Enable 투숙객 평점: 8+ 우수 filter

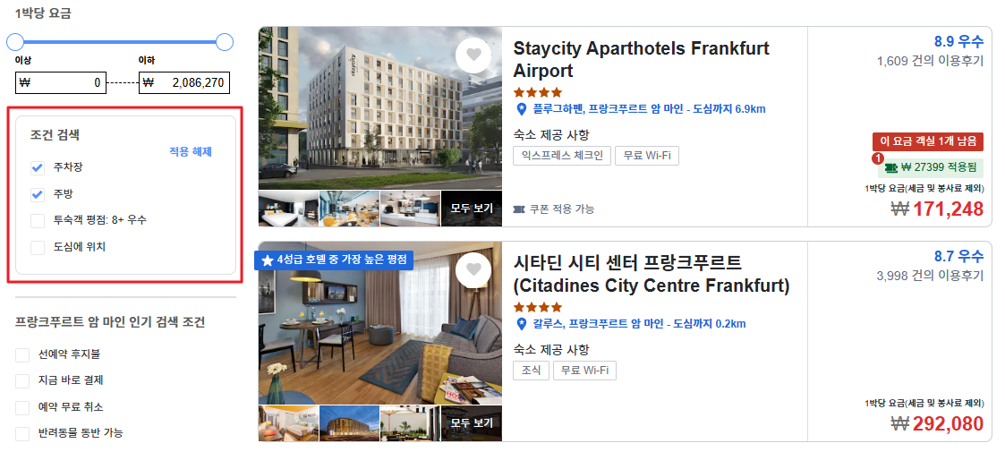pyautogui.click(x=38, y=220)
